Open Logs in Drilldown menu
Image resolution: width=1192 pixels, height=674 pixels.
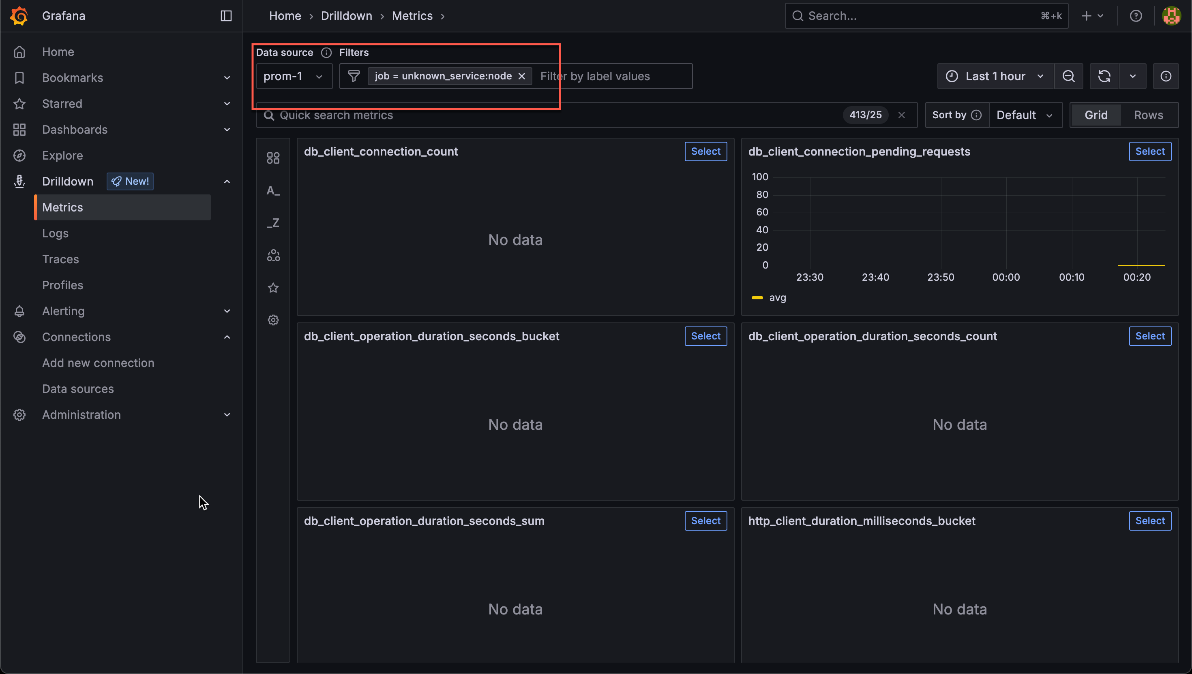pos(55,233)
